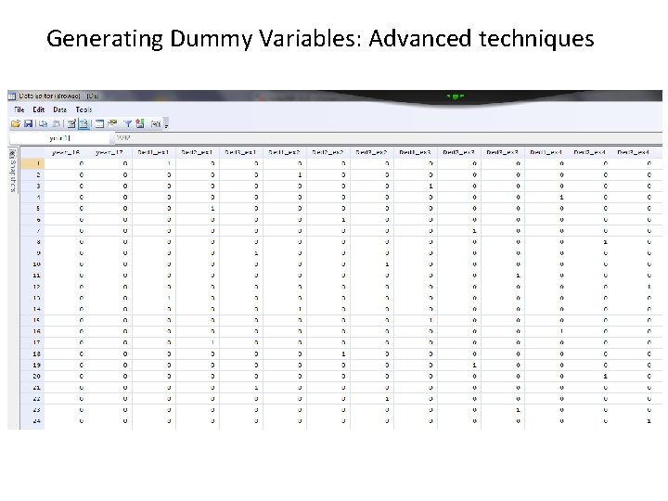668x501 pixels.
Task: Select the Ded2_ex2 column header
Action: point(328,152)
